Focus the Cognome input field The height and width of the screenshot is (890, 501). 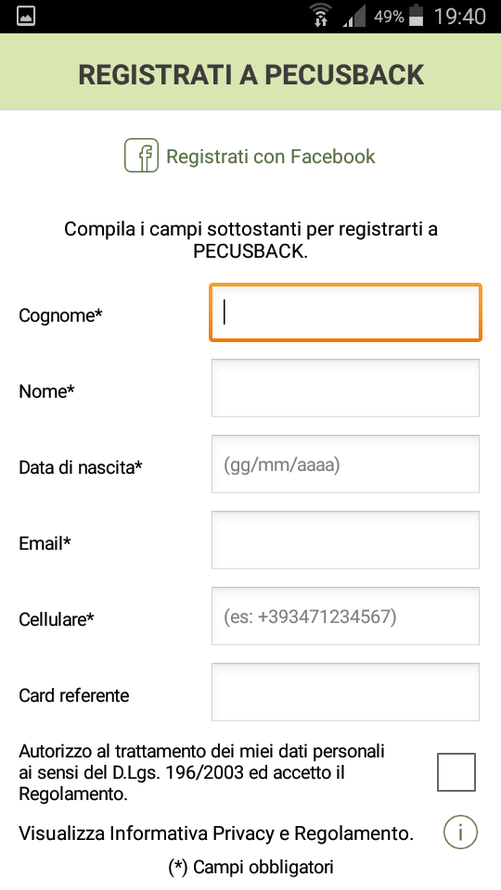click(x=345, y=312)
